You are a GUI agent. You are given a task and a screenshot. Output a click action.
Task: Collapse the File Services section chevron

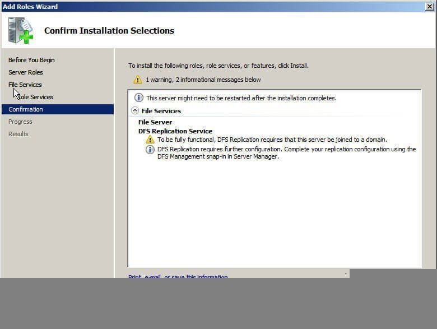coord(135,110)
